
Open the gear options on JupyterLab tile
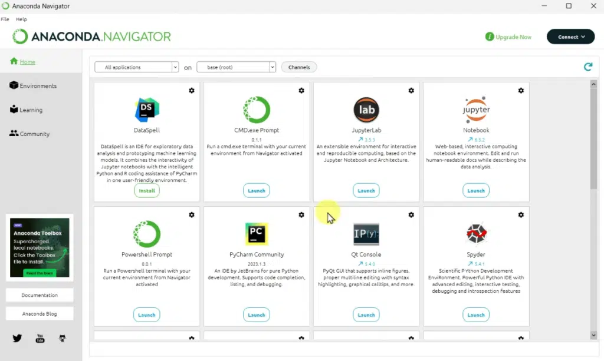coord(411,91)
